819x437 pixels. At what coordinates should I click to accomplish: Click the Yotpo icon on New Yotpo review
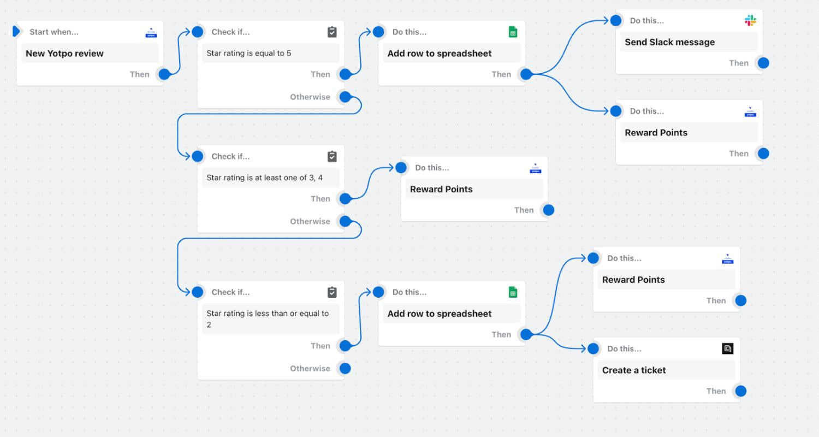point(151,33)
